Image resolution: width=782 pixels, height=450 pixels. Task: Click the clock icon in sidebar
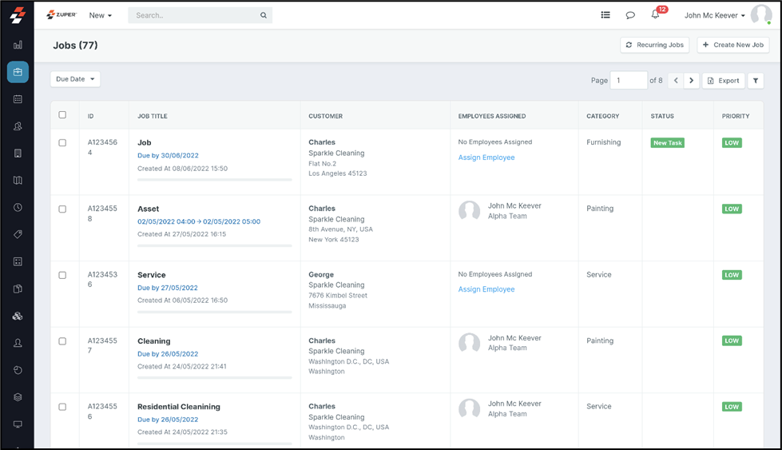pos(18,208)
